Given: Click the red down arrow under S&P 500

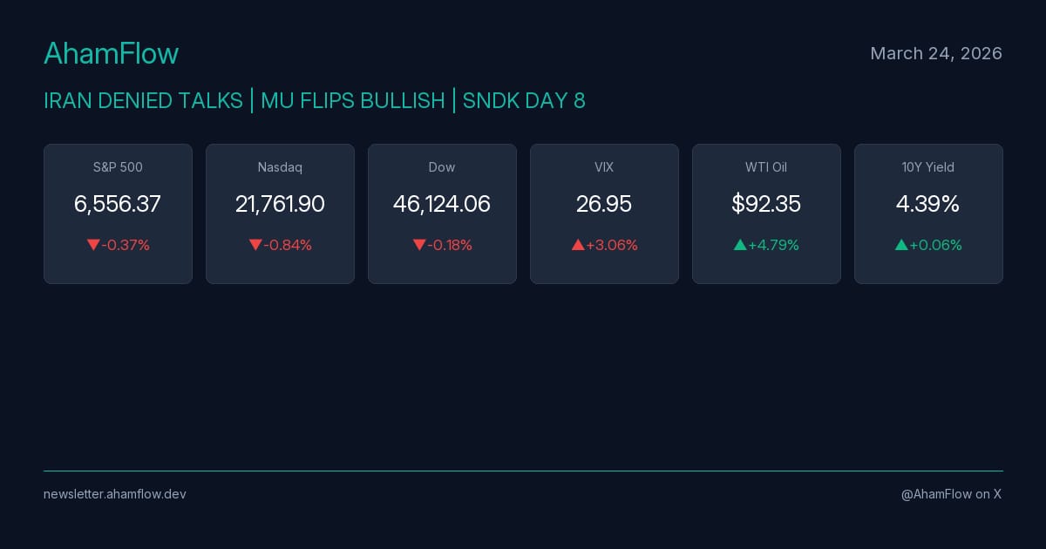Looking at the screenshot, I should coord(93,246).
